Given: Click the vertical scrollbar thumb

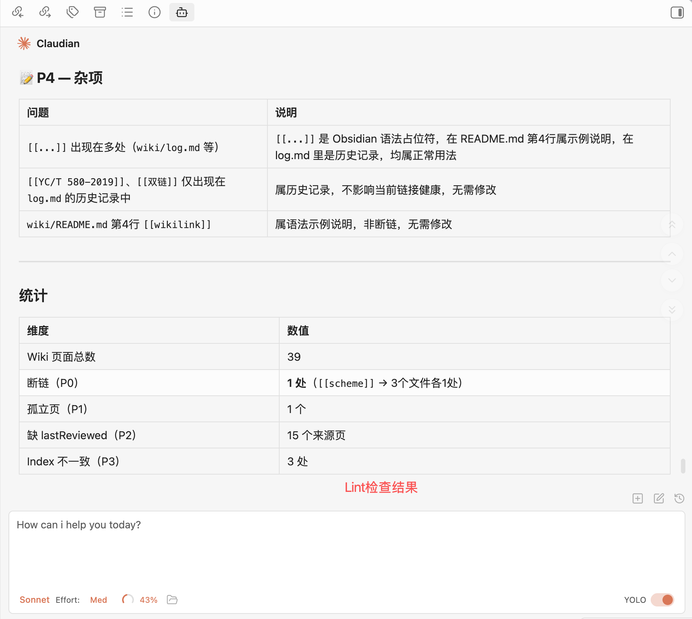Looking at the screenshot, I should (683, 466).
